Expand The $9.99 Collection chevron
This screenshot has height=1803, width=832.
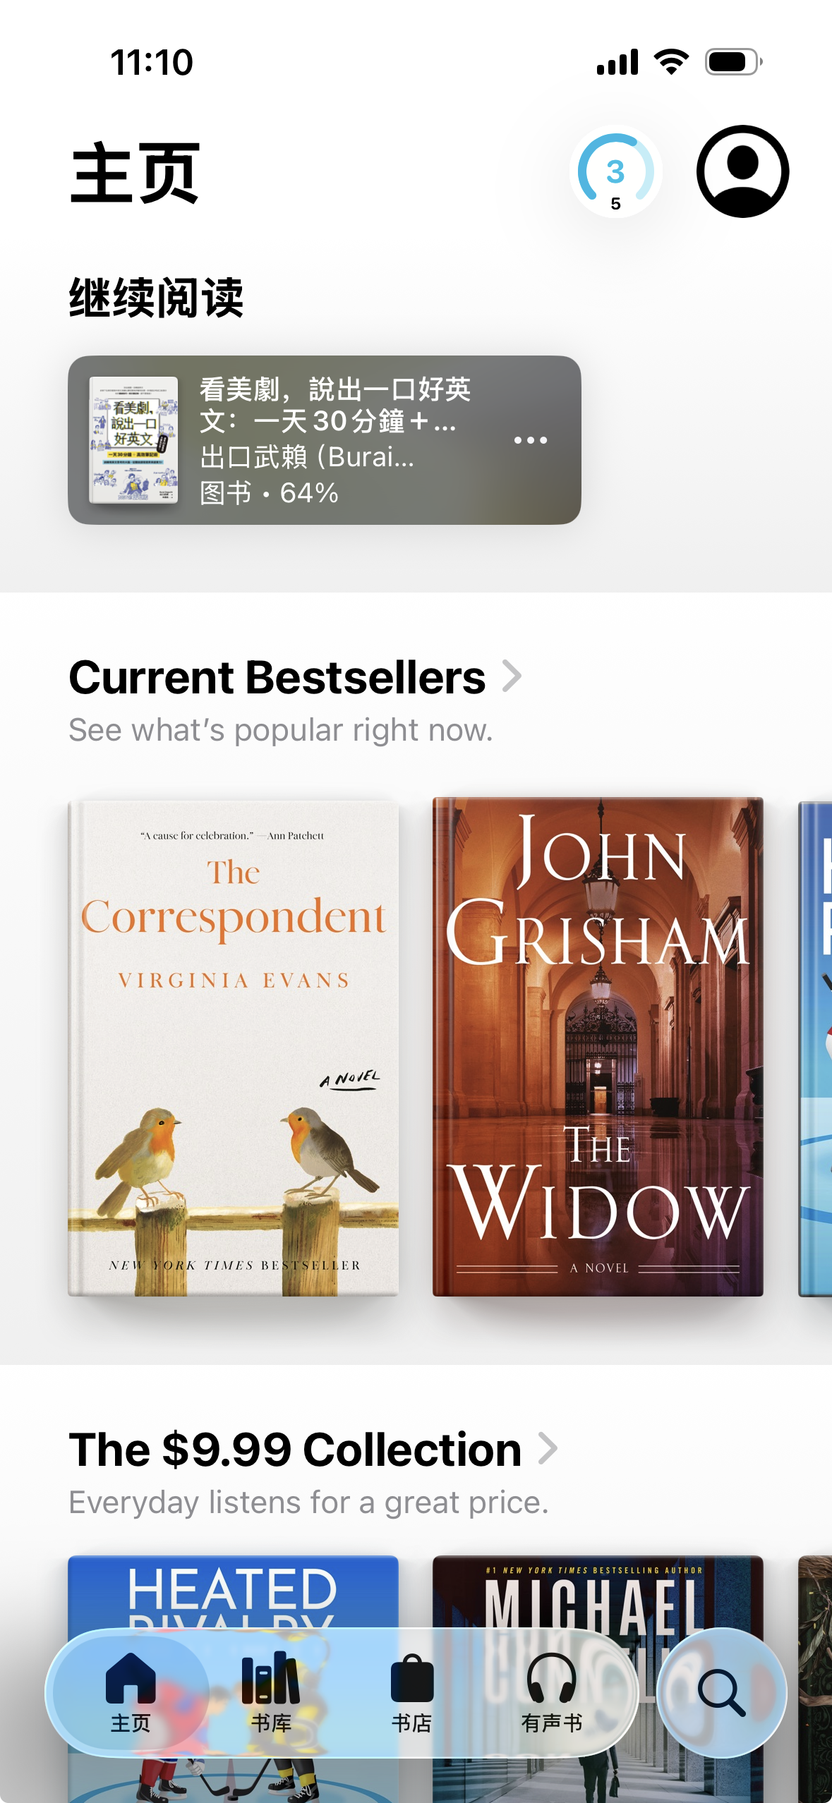coord(548,1449)
